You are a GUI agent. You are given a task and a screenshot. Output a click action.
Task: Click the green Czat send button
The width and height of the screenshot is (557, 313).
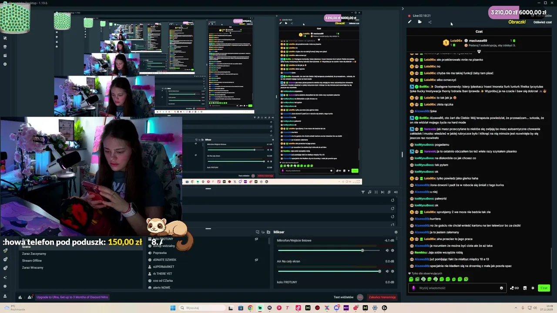544,288
